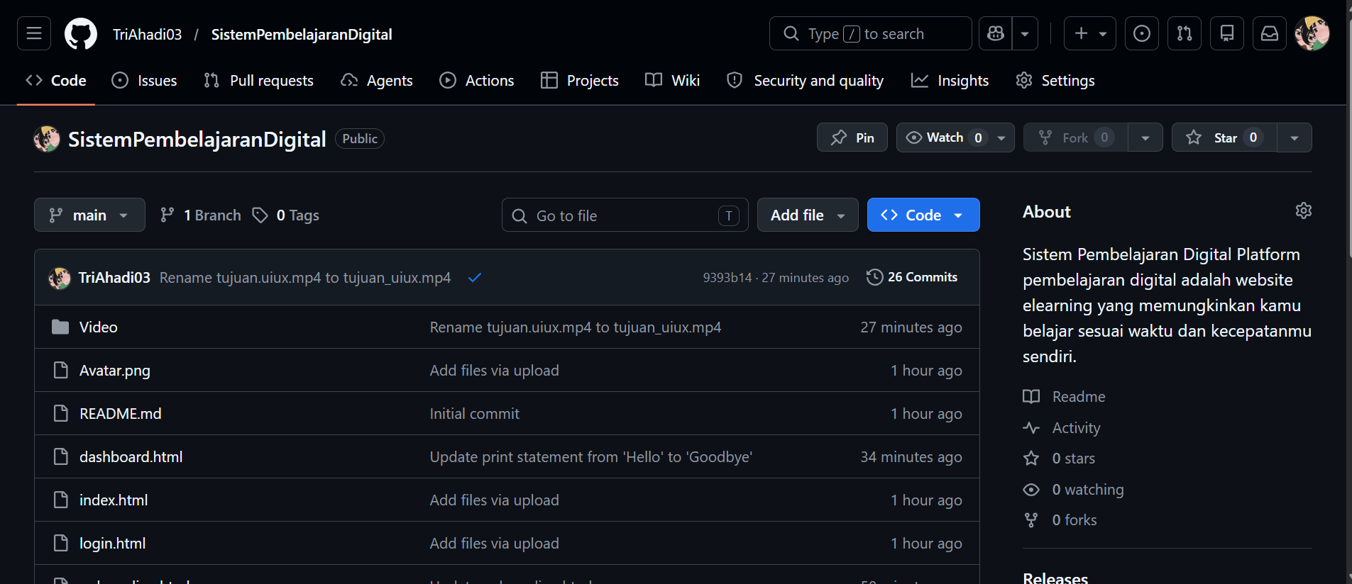The image size is (1352, 584).
Task: Click the dashboard.html file icon
Action: pos(61,456)
